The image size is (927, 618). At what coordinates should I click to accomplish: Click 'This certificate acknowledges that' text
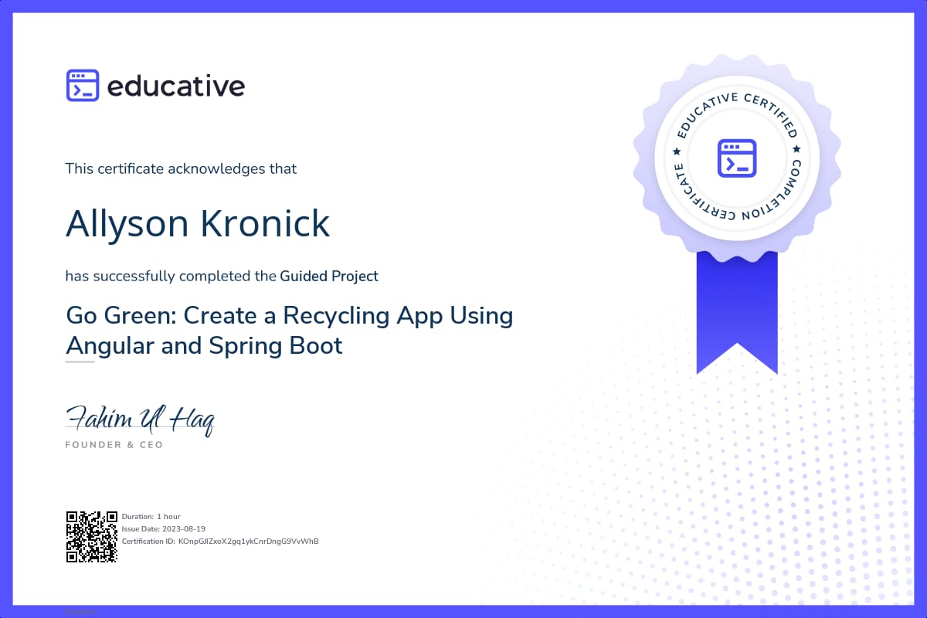181,168
